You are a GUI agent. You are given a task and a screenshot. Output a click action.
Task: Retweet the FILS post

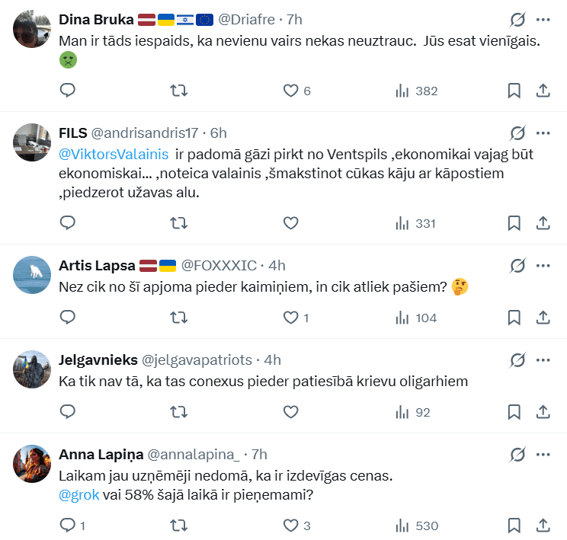point(179,223)
